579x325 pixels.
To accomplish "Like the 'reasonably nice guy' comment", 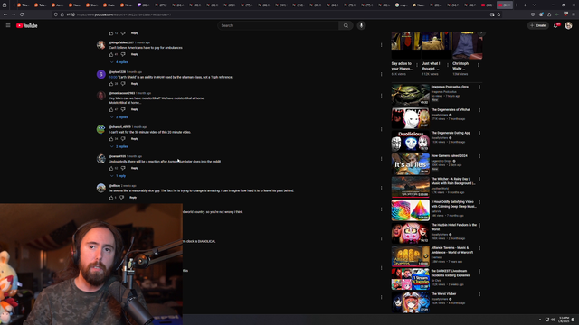I will click(x=110, y=198).
